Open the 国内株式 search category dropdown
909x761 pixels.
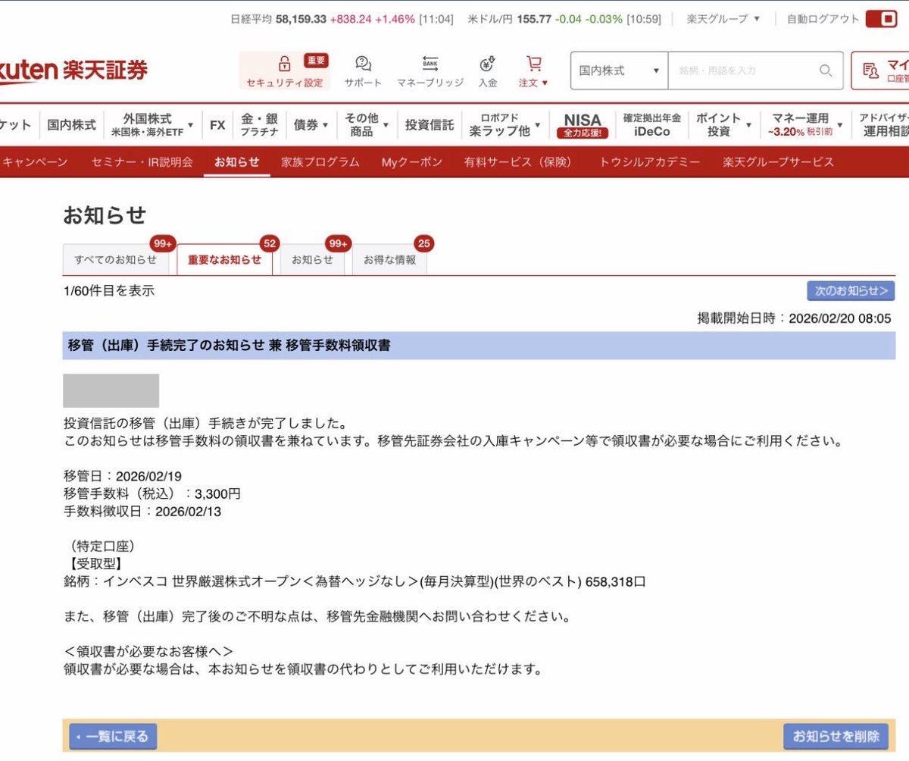(619, 70)
